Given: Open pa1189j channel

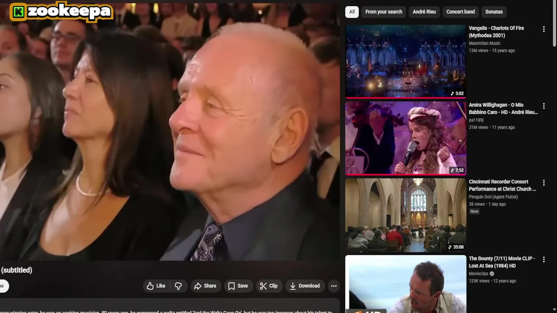Looking at the screenshot, I should pos(476,120).
